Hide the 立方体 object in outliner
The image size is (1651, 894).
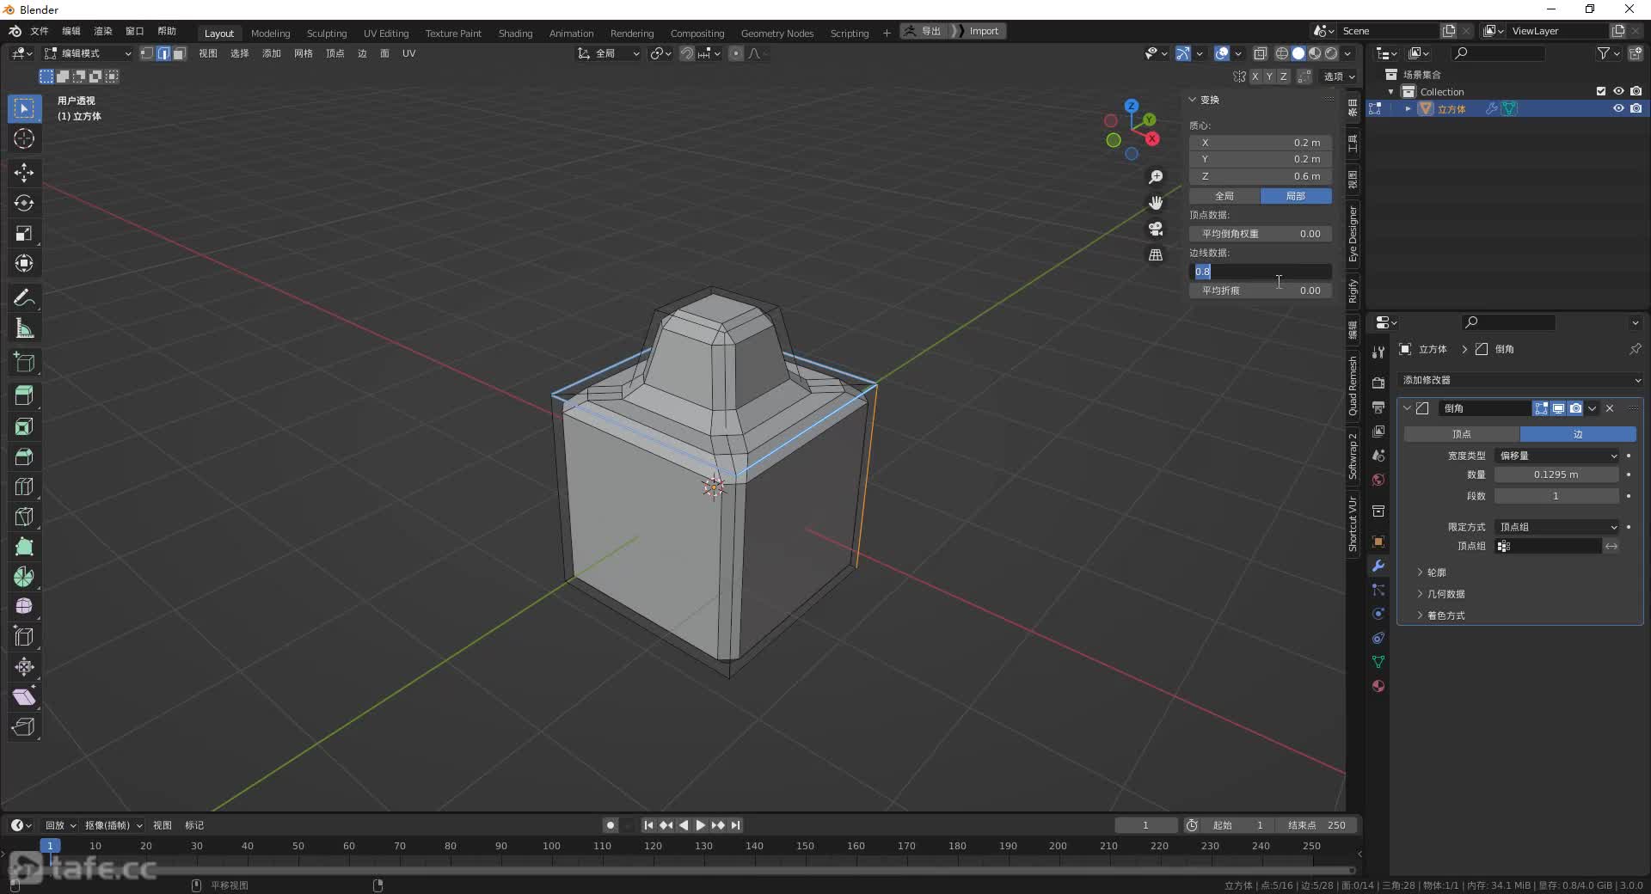coord(1618,108)
